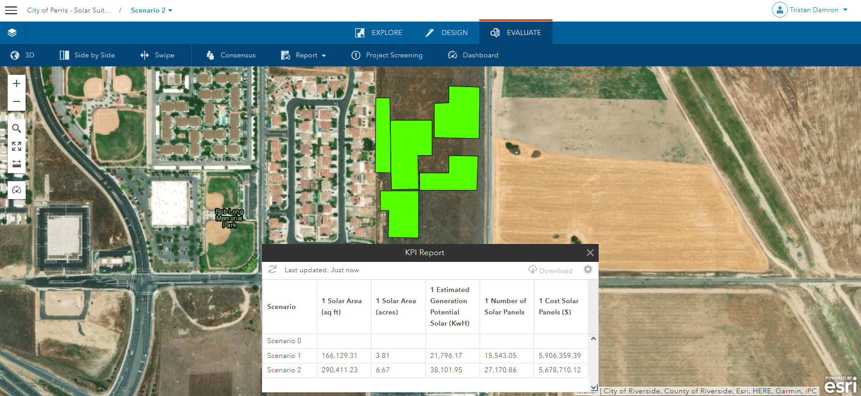Open Project Screening
Screen dimensions: 861x396
click(x=387, y=55)
